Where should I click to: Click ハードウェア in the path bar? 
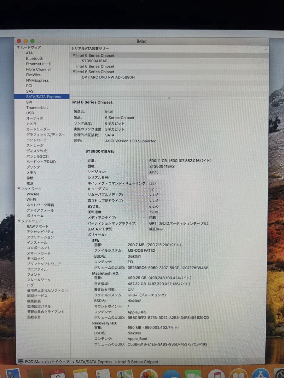[x=58, y=362]
